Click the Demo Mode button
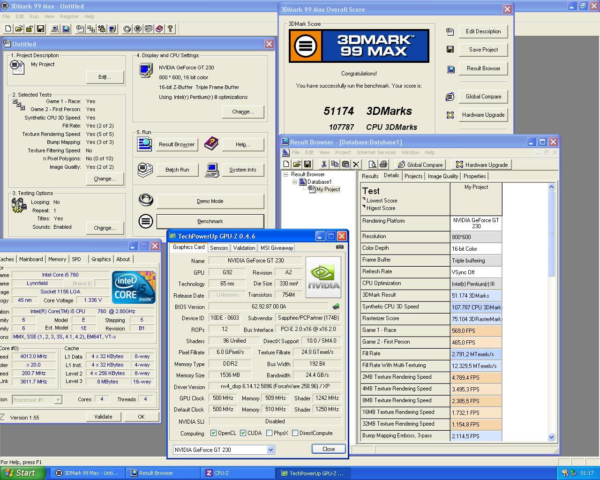600x480 pixels. tap(210, 201)
